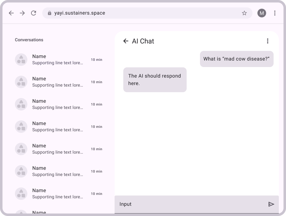Click the Input message field
The image size is (286, 216).
[x=155, y=204]
